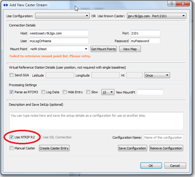Check the Slow option
Screen dimensions: 195x177
coord(88,92)
